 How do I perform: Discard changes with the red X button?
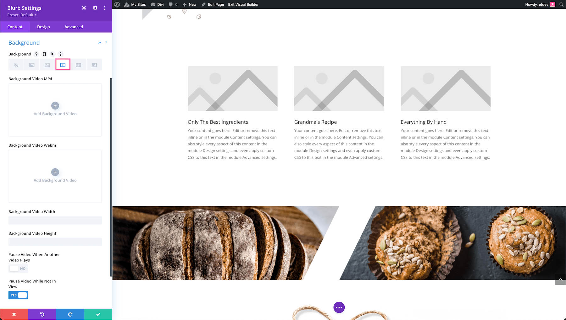coord(14,314)
